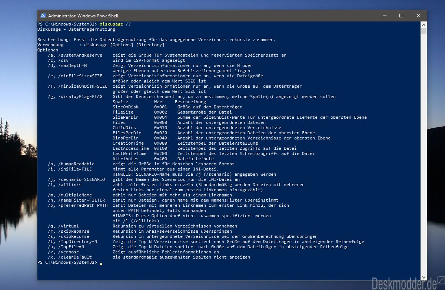Click the "/a, /systemAndReserve" option
Viewport: 445px width, 290px height.
75,55
